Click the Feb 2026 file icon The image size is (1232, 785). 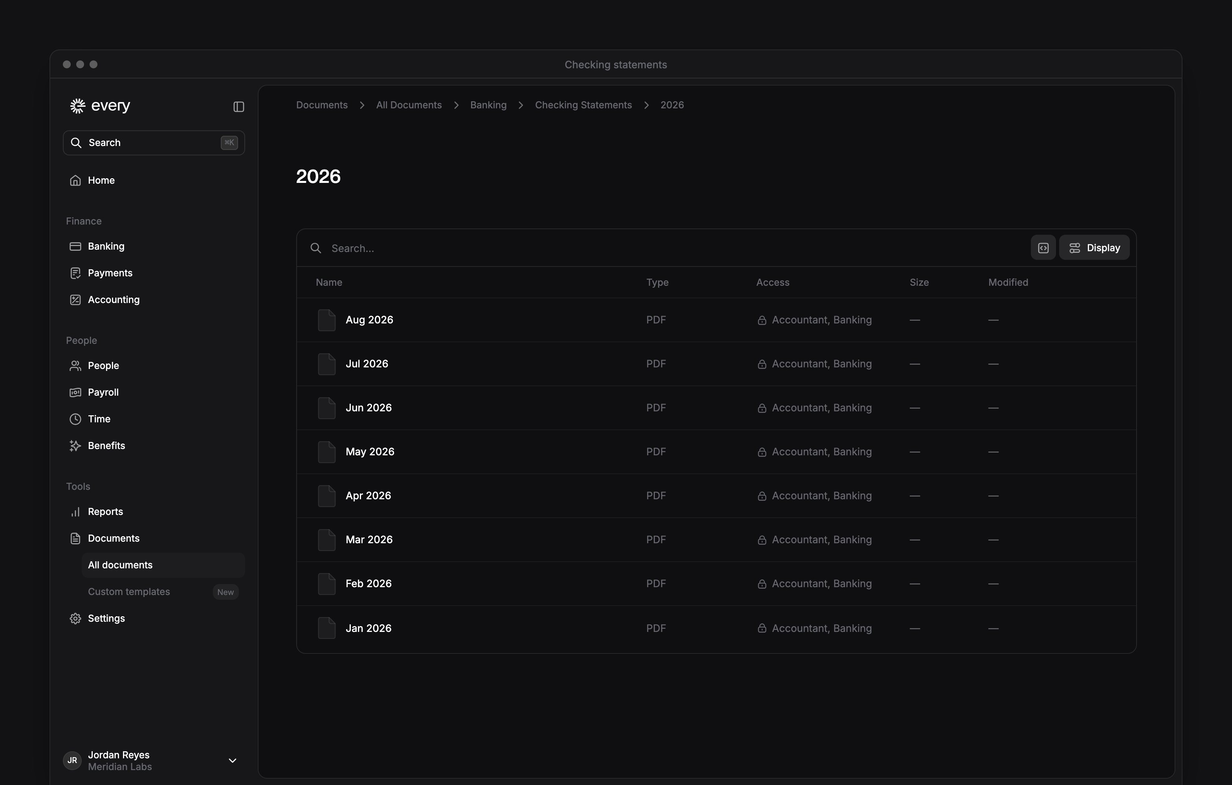pyautogui.click(x=326, y=584)
